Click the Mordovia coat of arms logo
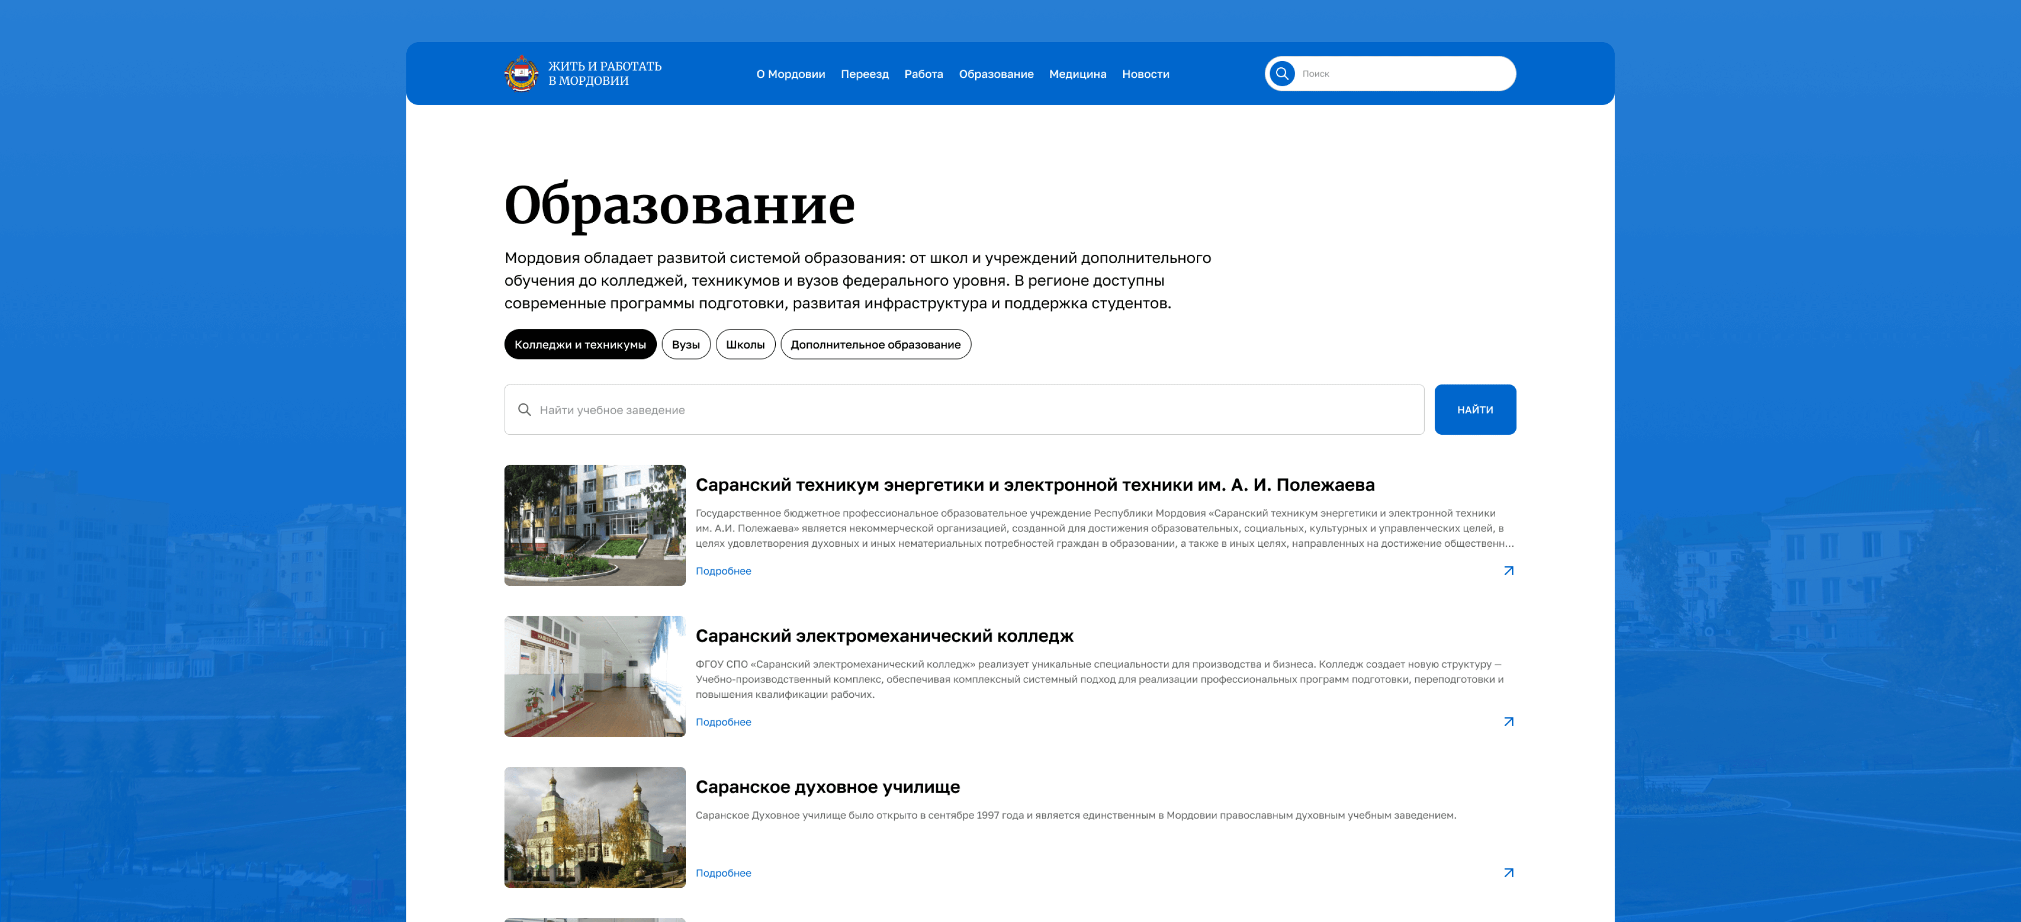The height and width of the screenshot is (922, 2021). 521,74
